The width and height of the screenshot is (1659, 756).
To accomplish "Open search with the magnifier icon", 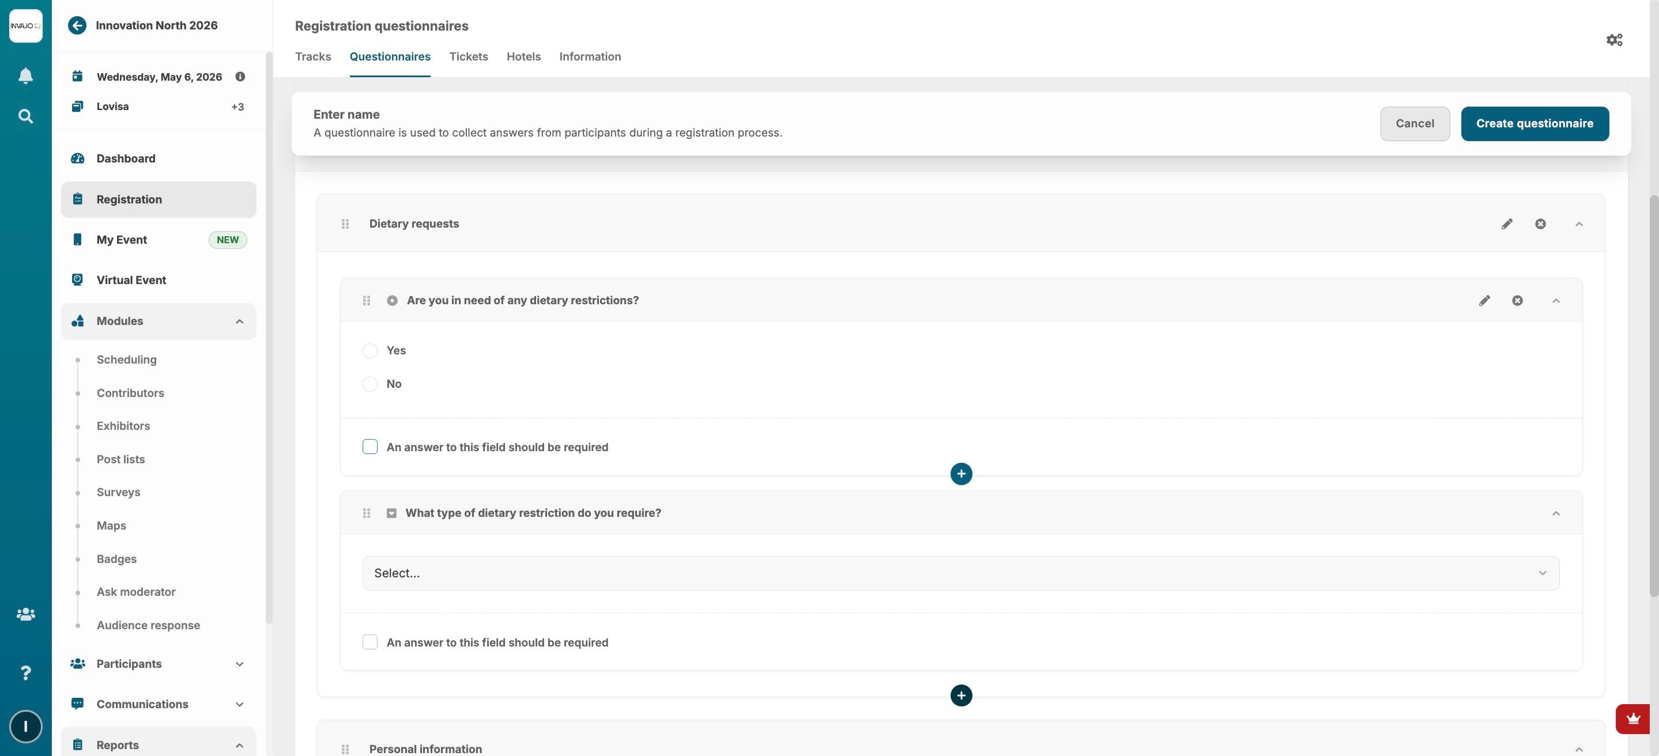I will 25,116.
